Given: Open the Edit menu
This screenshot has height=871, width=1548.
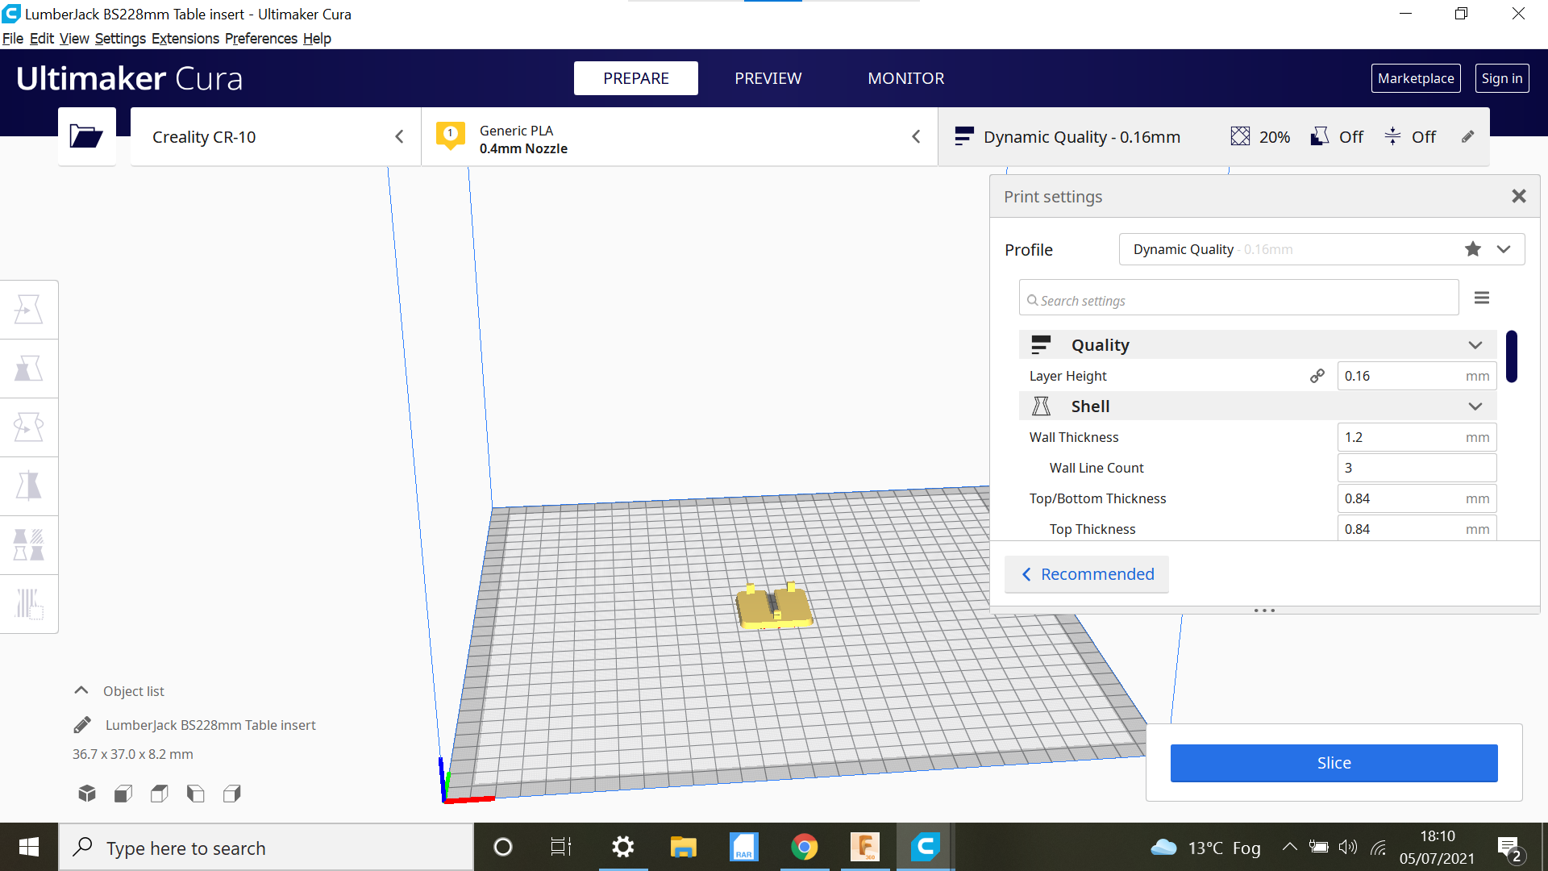Looking at the screenshot, I should [42, 39].
